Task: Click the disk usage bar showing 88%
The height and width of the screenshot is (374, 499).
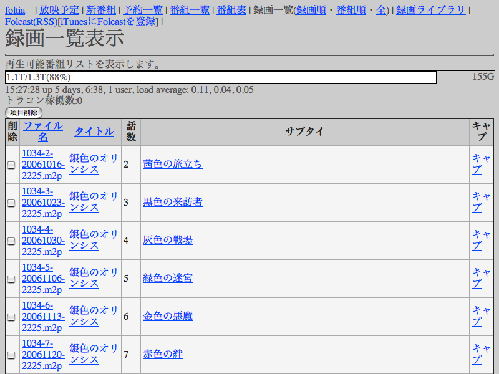Action: [x=220, y=77]
